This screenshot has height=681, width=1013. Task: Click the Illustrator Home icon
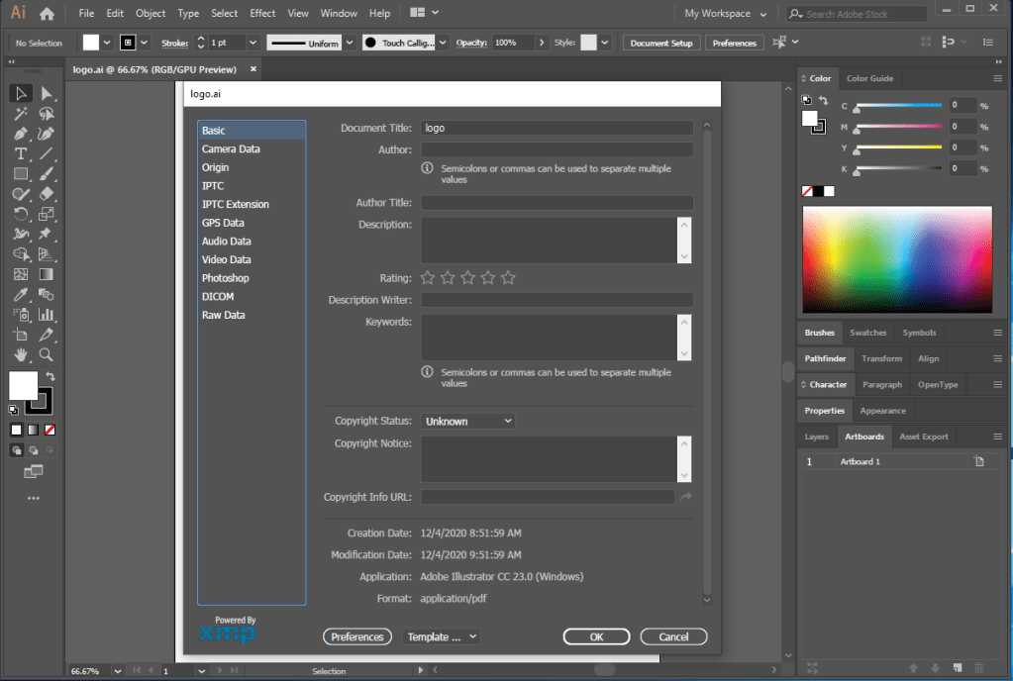(47, 14)
